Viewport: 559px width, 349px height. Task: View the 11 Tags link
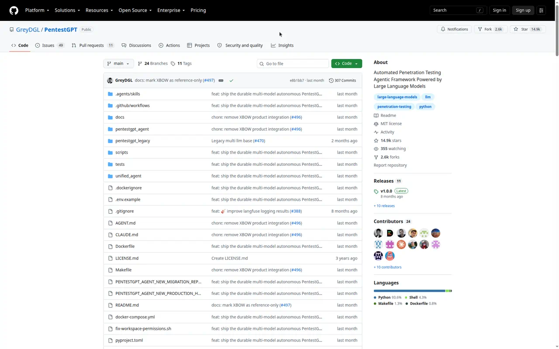pyautogui.click(x=181, y=64)
